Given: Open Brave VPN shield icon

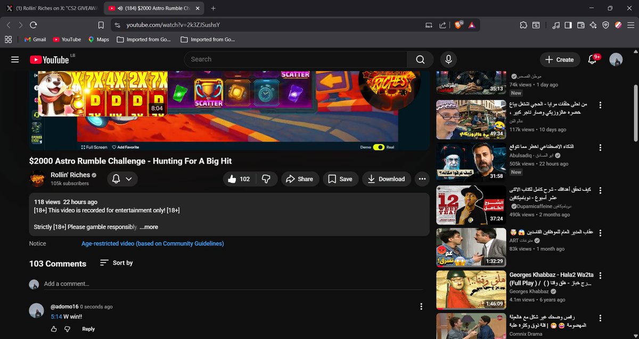Looking at the screenshot, I should pyautogui.click(x=605, y=25).
